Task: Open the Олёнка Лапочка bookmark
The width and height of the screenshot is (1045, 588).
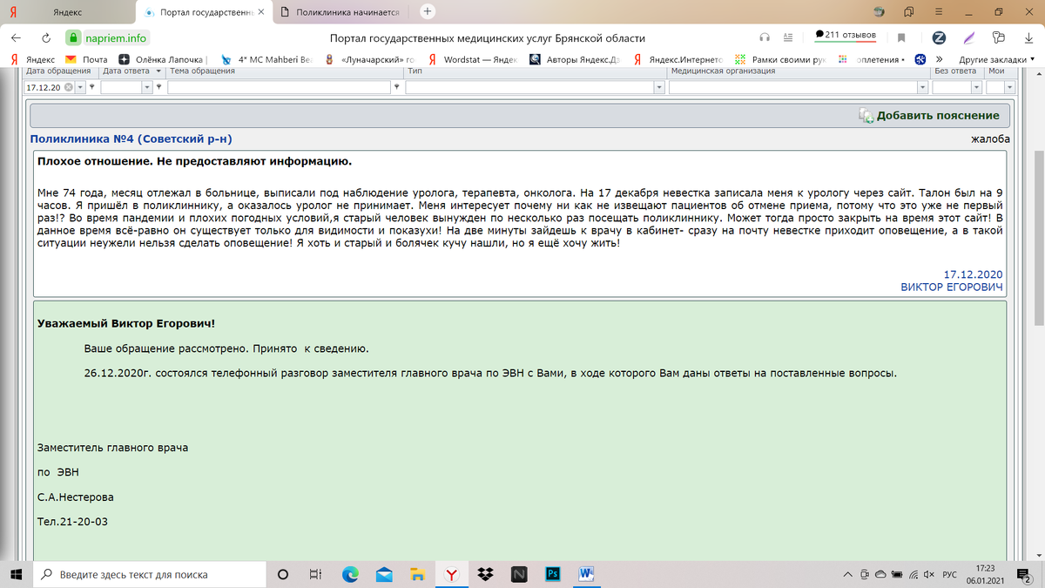Action: 161,59
